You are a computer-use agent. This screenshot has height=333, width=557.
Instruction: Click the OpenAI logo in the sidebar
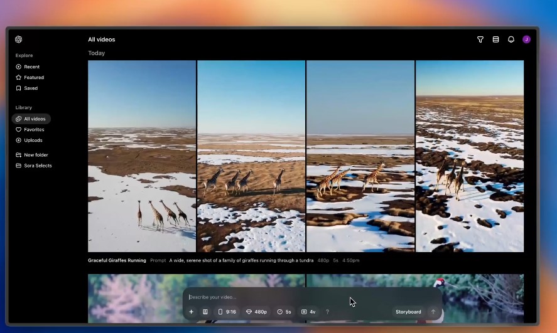(18, 40)
